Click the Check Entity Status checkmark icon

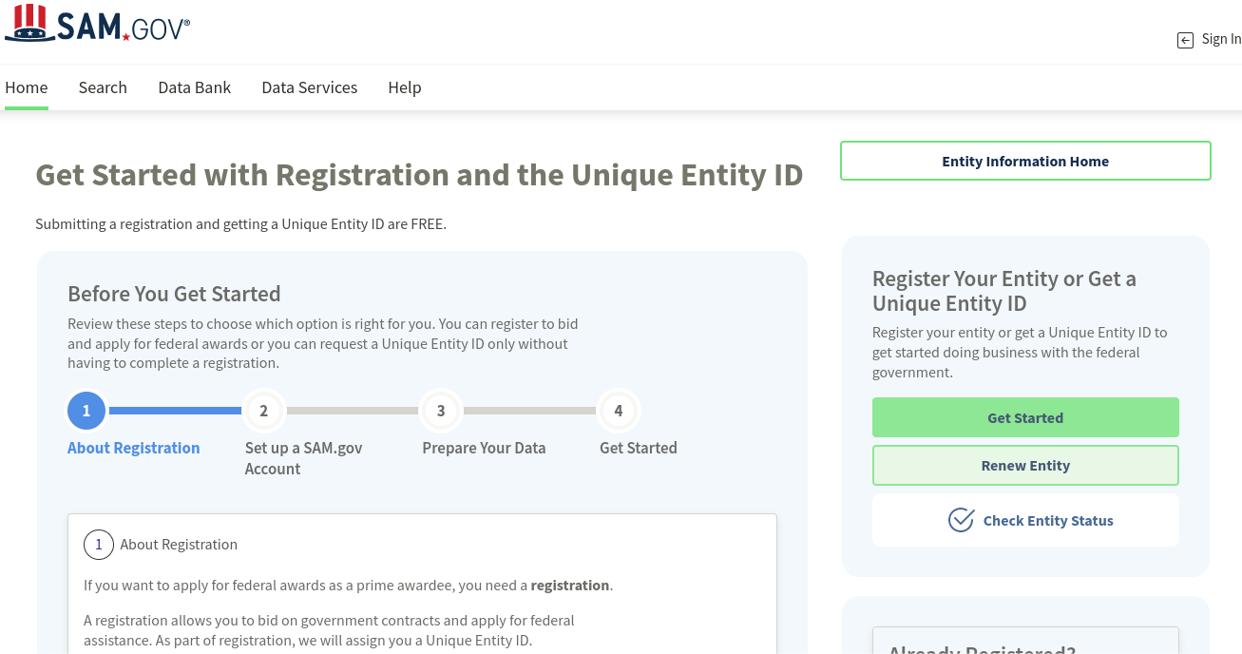tap(961, 520)
